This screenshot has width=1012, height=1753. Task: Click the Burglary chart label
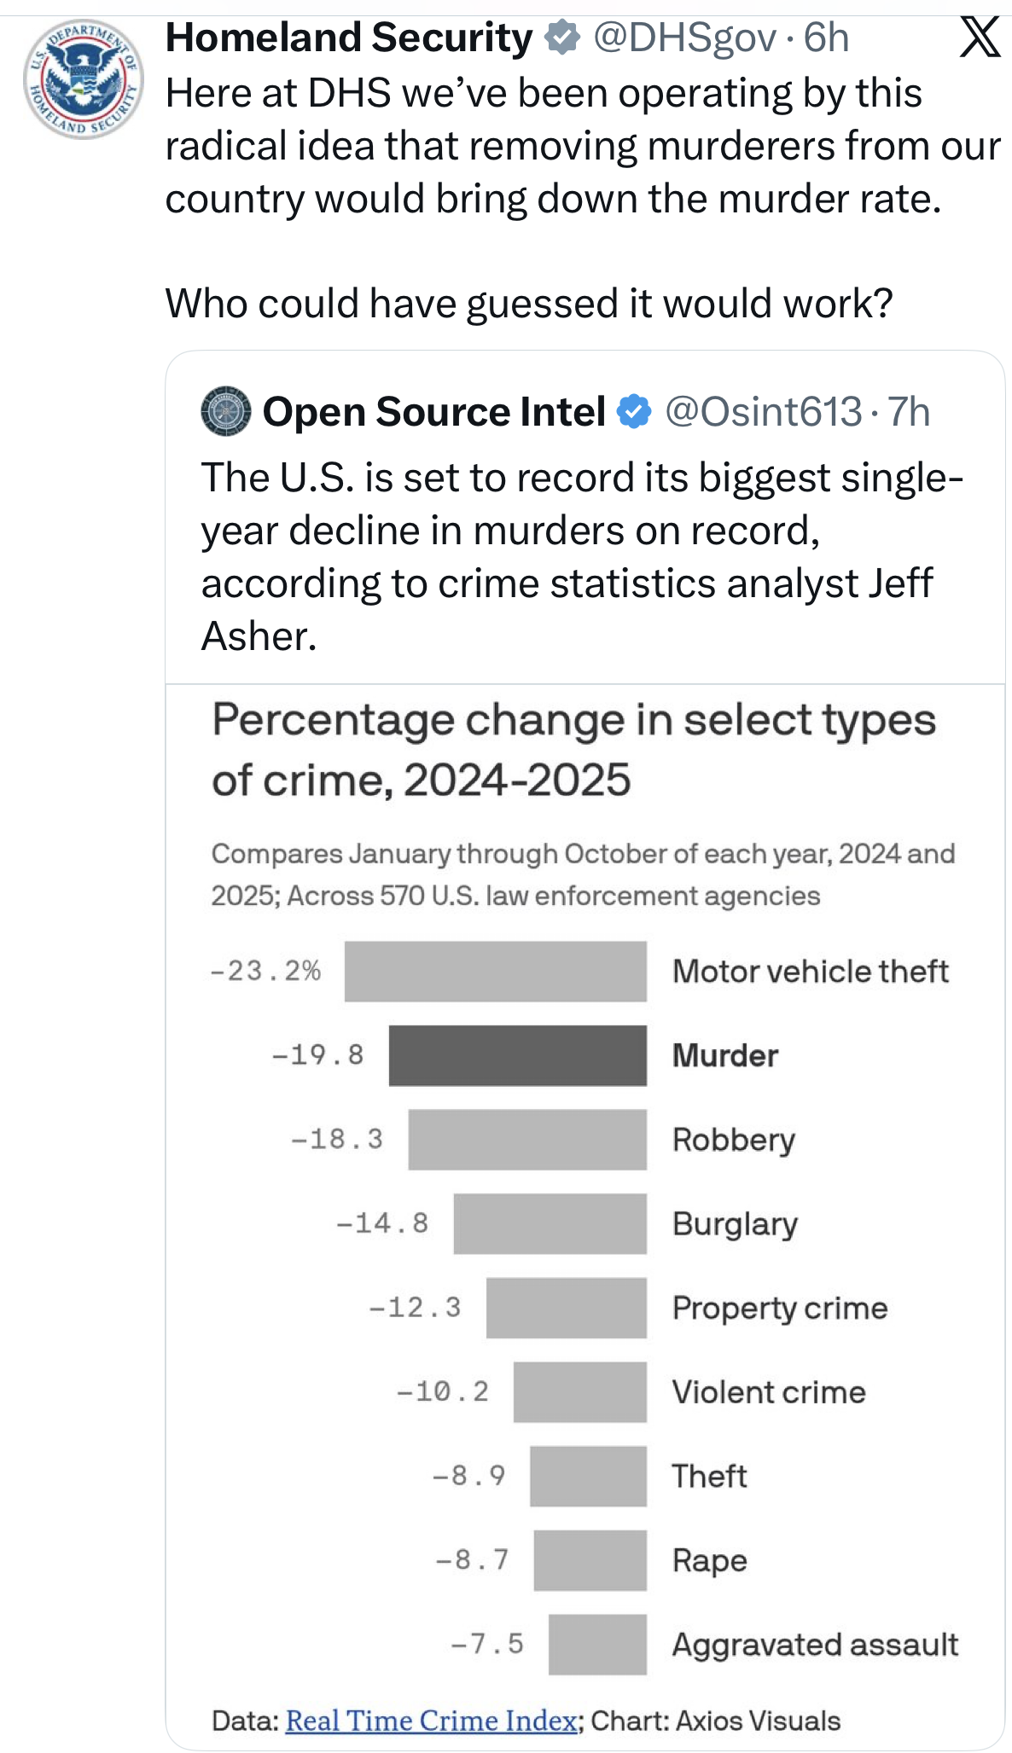tap(735, 1223)
